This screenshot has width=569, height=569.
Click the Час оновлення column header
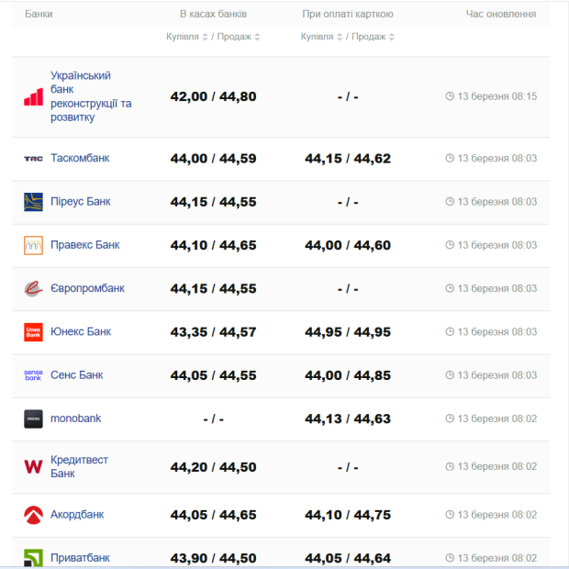(501, 14)
